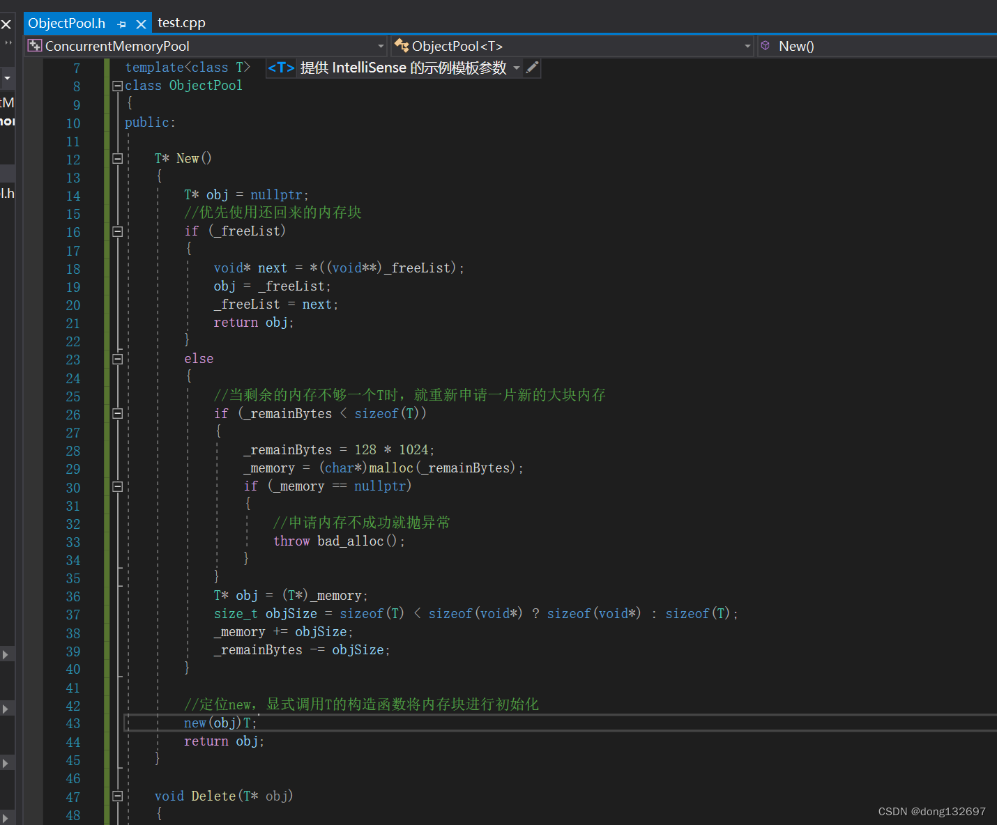
Task: Click the comment starting '//定位new'
Action: (361, 704)
